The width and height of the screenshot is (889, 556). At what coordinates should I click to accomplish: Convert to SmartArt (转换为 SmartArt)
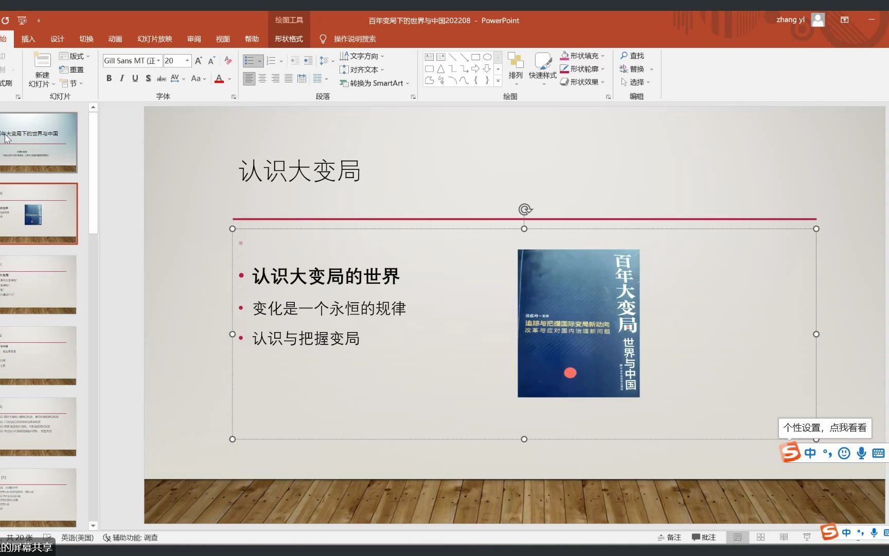tap(374, 83)
